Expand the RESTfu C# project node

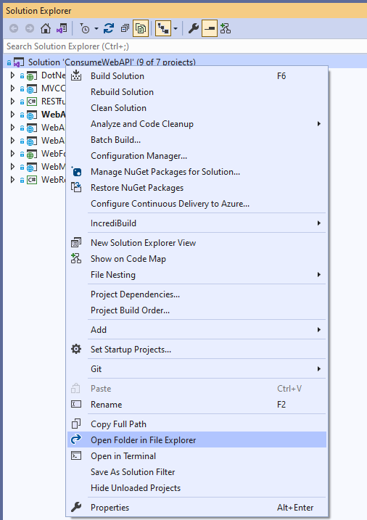coord(12,101)
